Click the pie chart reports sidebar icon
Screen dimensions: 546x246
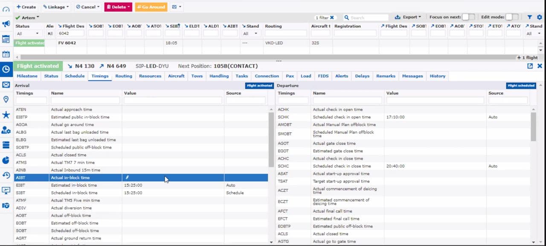click(x=6, y=160)
